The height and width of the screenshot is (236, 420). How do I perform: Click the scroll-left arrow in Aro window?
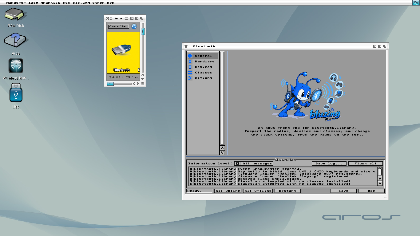(134, 84)
